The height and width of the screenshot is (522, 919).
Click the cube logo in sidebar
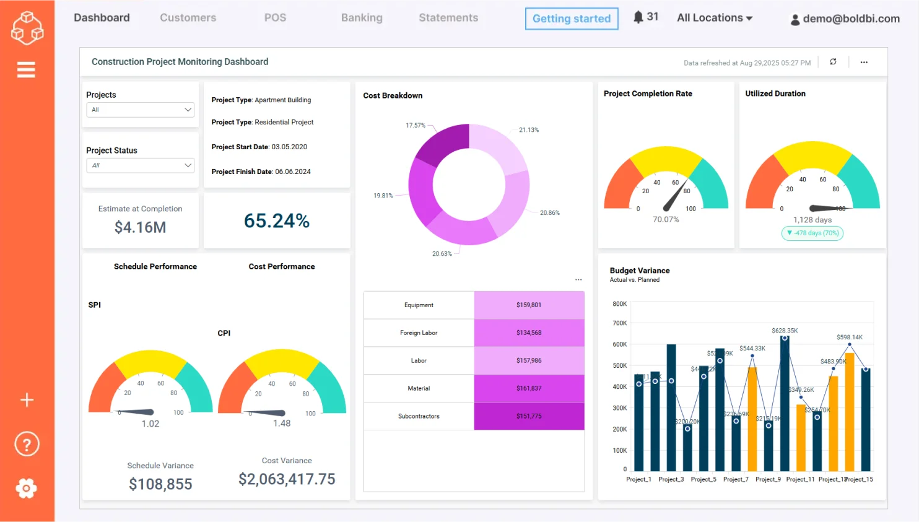pyautogui.click(x=27, y=27)
